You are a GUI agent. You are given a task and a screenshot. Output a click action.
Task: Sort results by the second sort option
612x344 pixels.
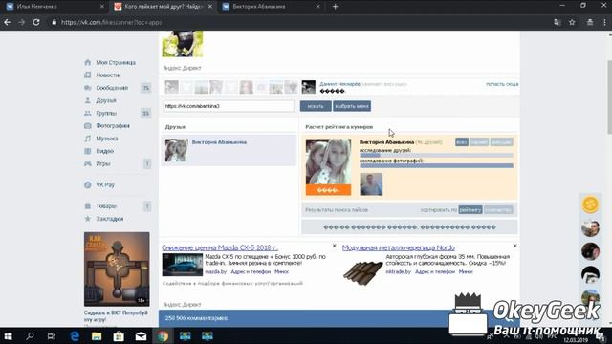tap(498, 210)
